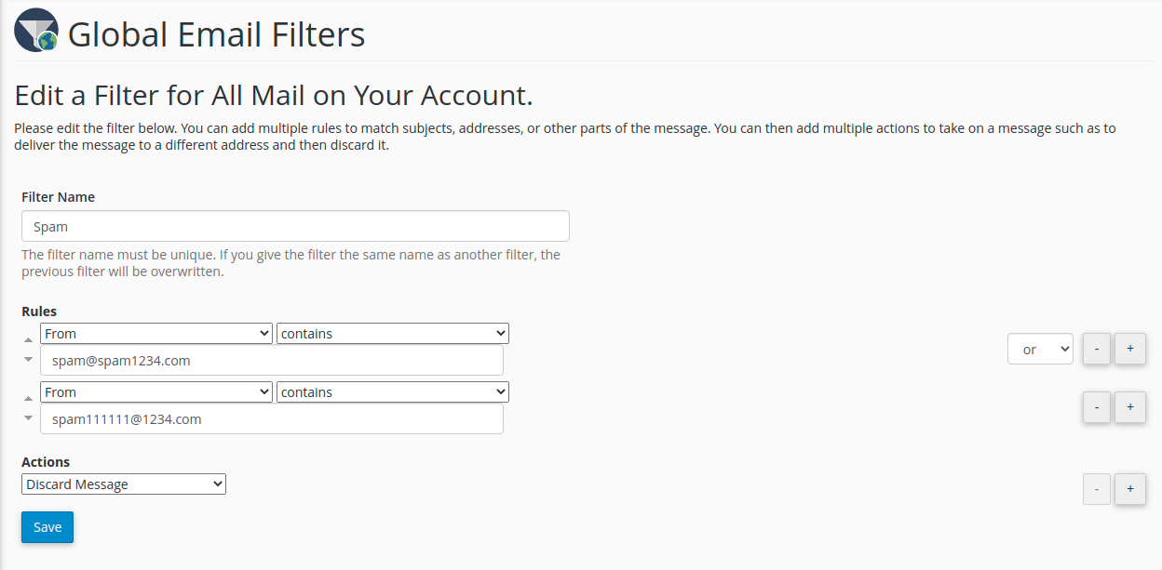The image size is (1162, 570).
Task: Open the Discard Message action dropdown
Action: [124, 484]
